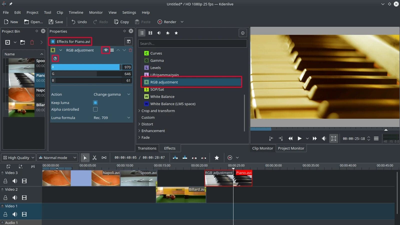Click the effects Search field
Screen dimensions: 400x225
point(192,43)
